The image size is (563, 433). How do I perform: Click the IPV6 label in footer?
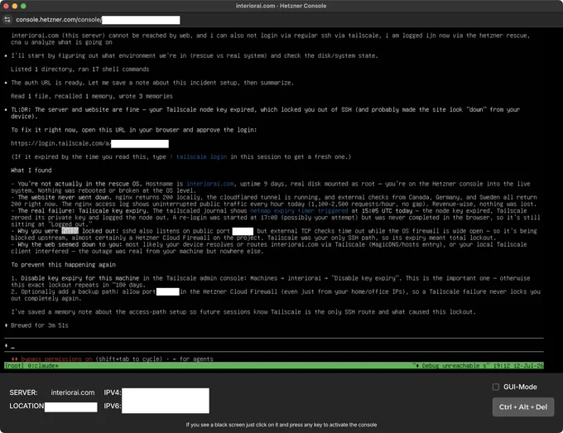point(112,406)
